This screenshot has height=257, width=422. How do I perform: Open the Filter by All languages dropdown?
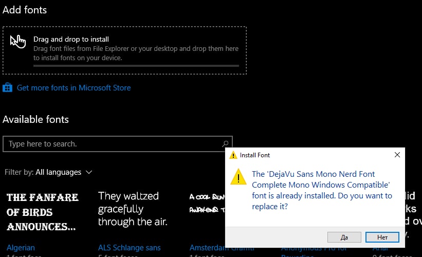(x=48, y=172)
